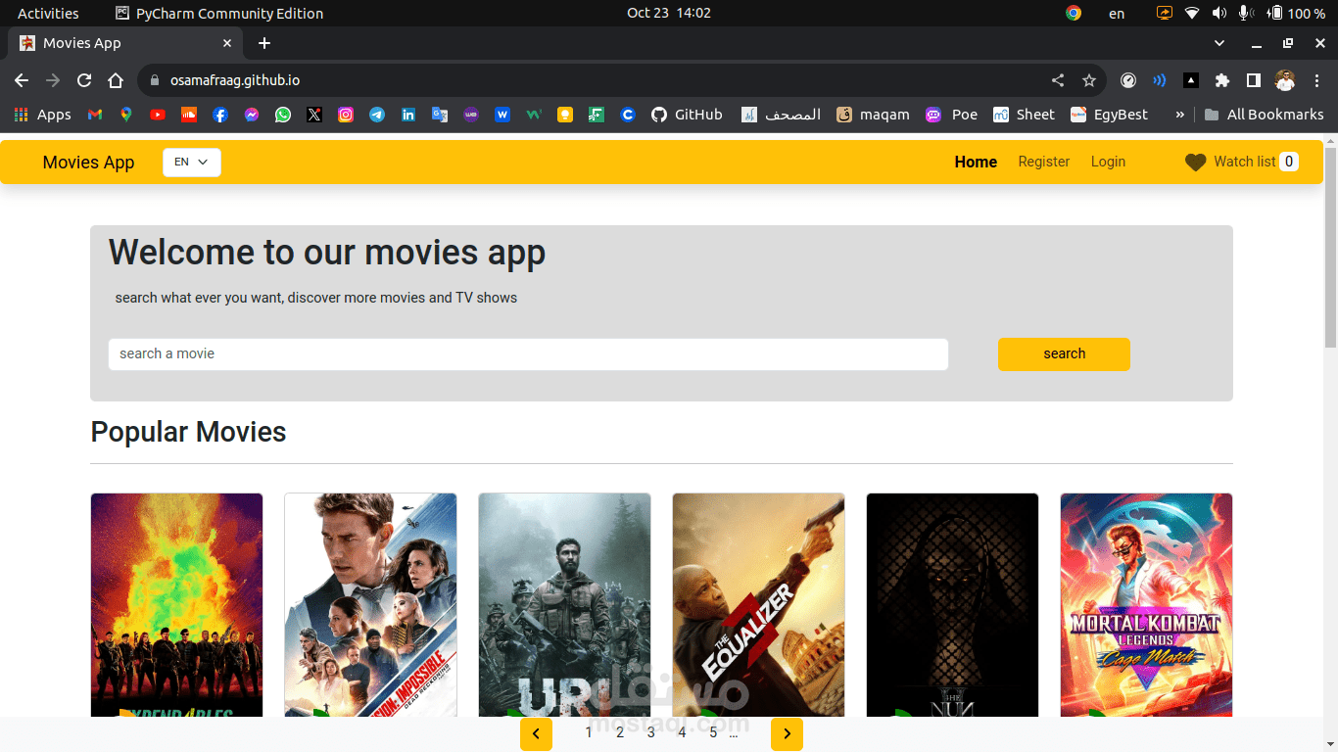This screenshot has width=1338, height=752.
Task: Open the Register page
Action: click(x=1044, y=162)
